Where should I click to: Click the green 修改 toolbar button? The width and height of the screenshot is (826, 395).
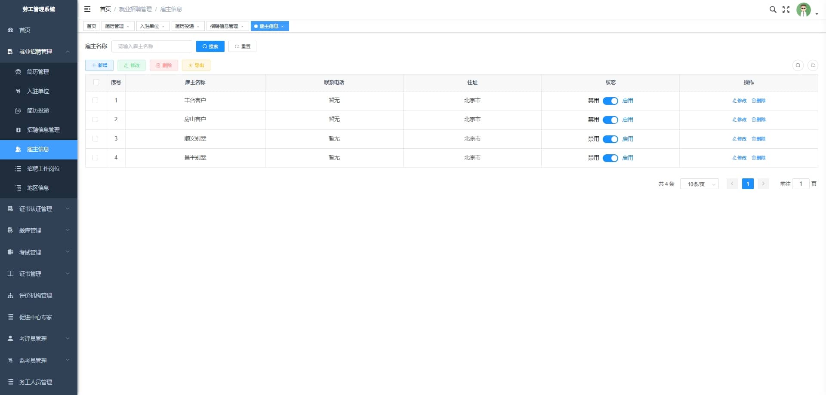132,65
